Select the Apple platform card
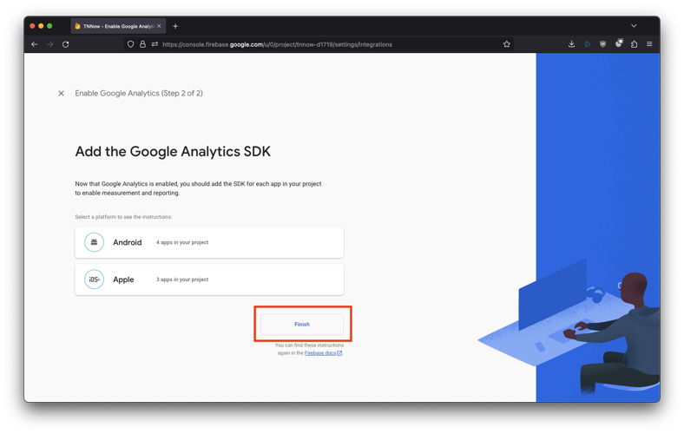 click(x=209, y=279)
